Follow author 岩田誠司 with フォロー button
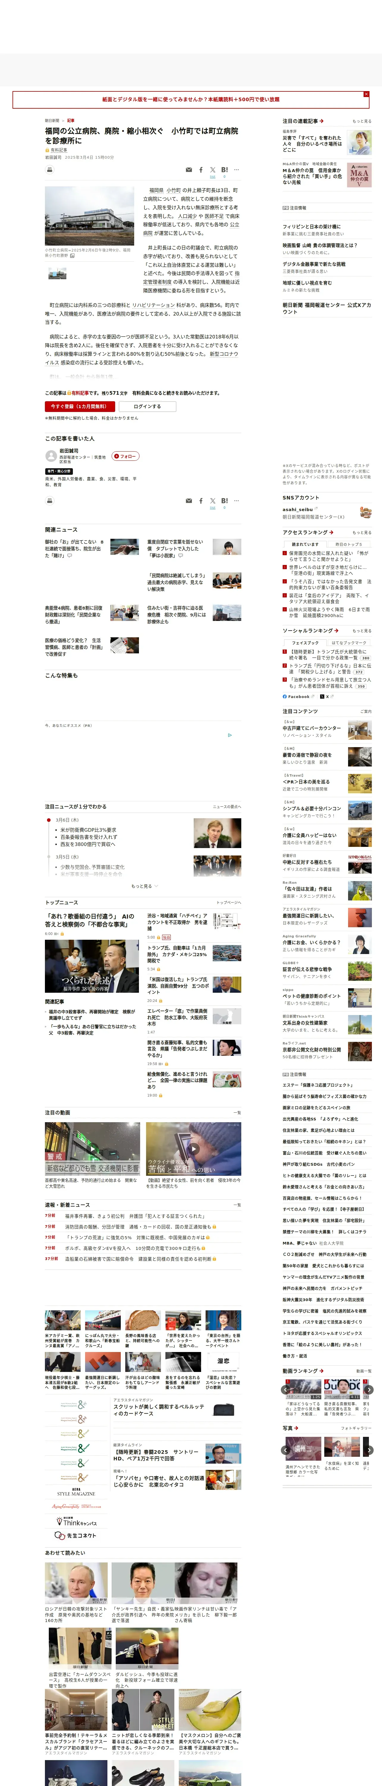 point(126,456)
